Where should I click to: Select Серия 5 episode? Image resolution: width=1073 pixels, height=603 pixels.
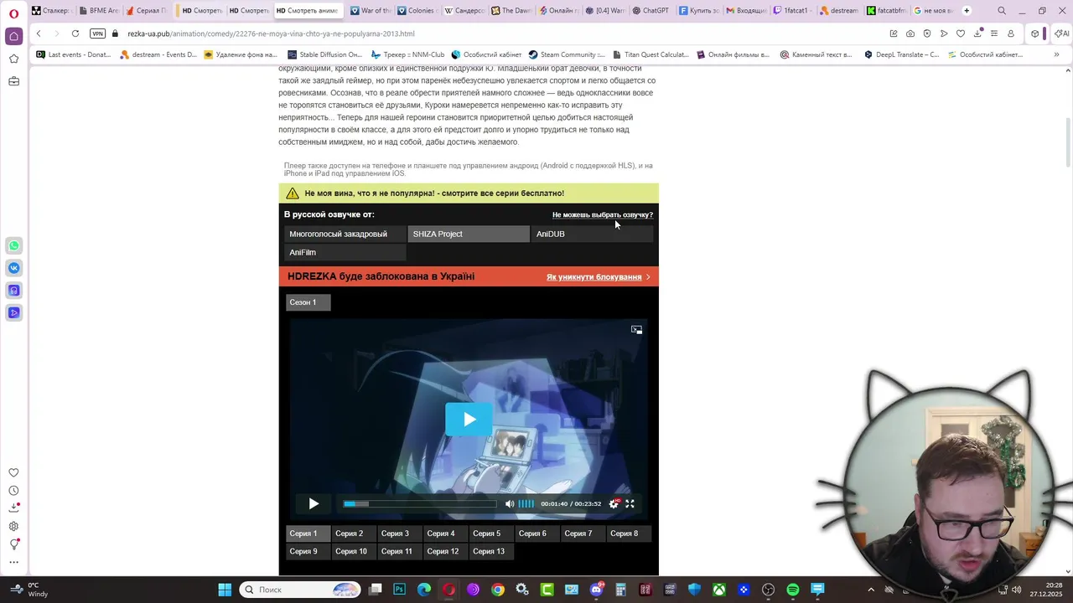[491, 533]
